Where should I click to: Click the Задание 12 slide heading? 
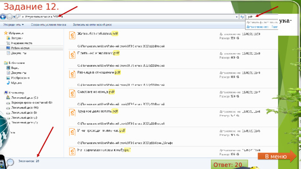[x=31, y=7]
